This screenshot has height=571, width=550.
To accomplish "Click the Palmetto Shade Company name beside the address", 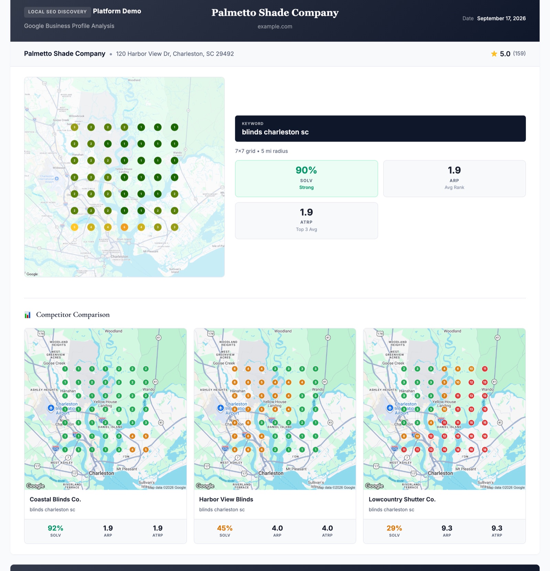I will 65,54.
